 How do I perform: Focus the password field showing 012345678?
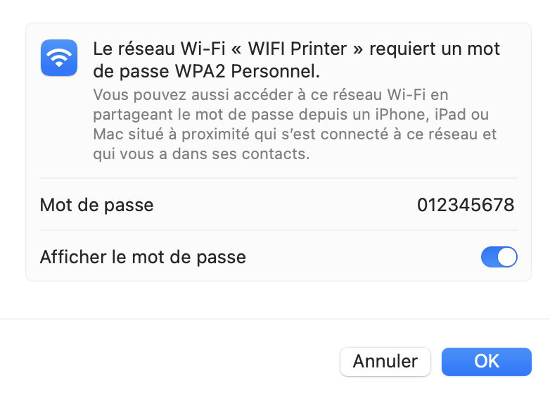(x=466, y=205)
